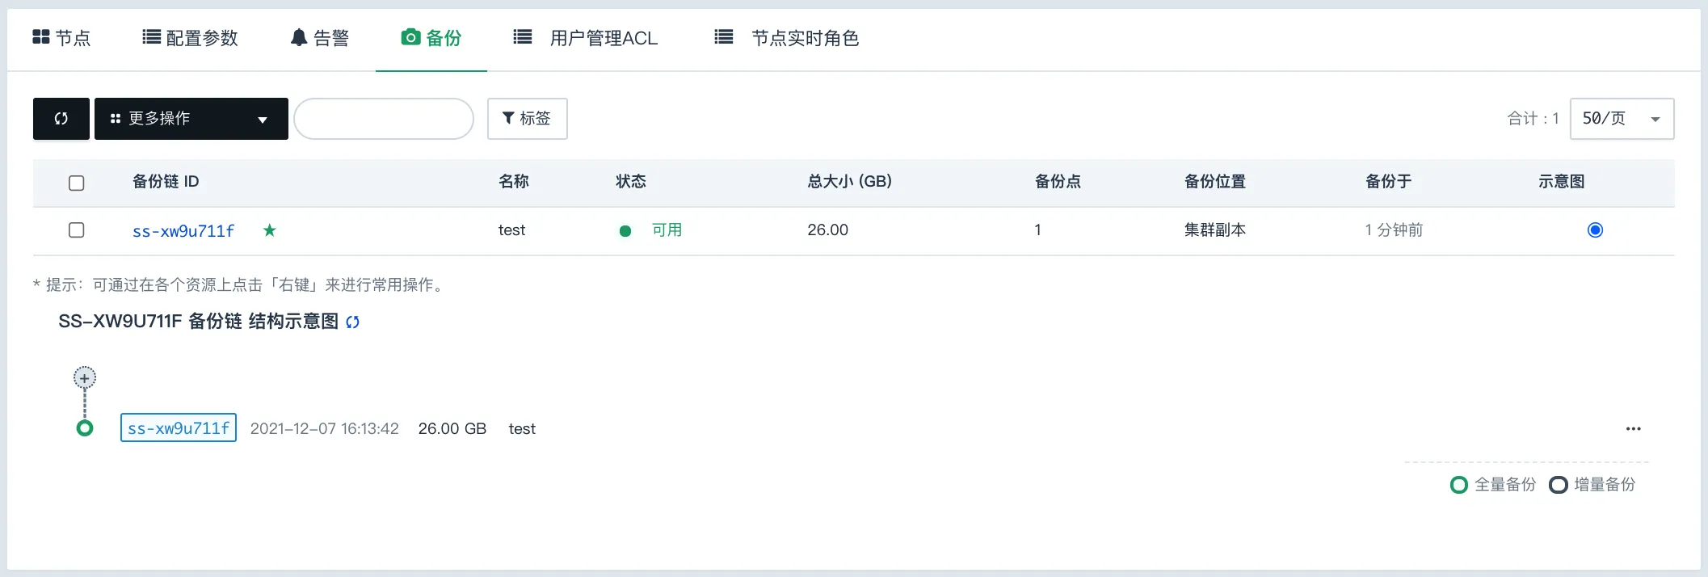Open the ellipsis menu on the backup node

point(1633,428)
